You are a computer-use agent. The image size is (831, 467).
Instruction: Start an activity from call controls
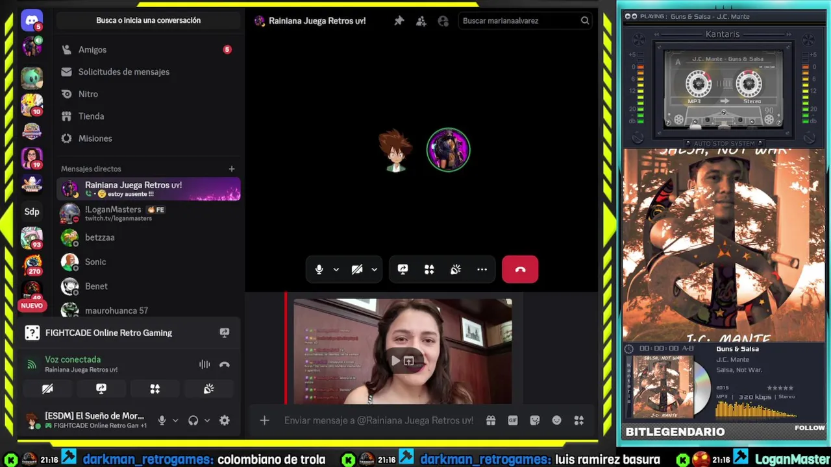(x=429, y=269)
